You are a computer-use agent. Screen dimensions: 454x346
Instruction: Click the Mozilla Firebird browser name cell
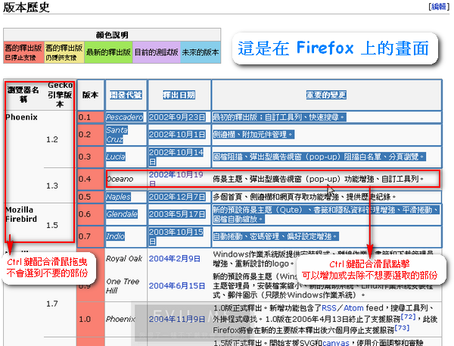tap(21, 214)
